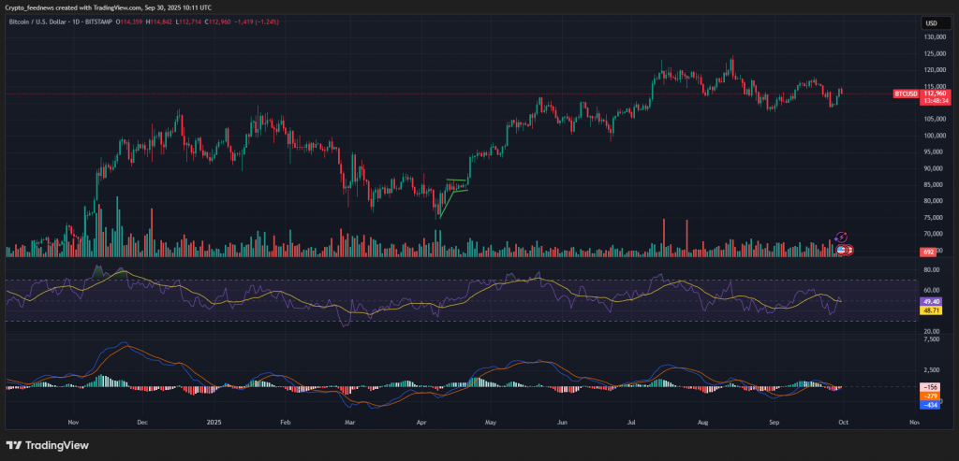This screenshot has height=461, width=959.
Task: Click the current price 112,960 on price axis
Action: (x=933, y=94)
